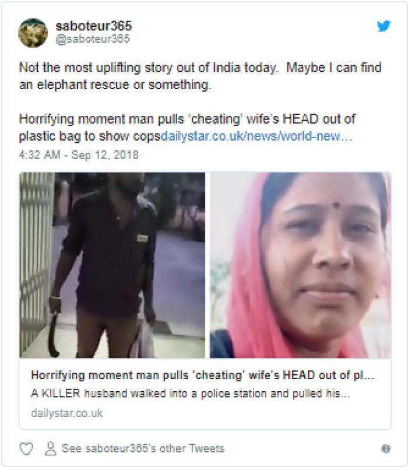The width and height of the screenshot is (408, 467).
Task: Click the card summary 'A KILLER husband walked'
Action: tap(190, 394)
